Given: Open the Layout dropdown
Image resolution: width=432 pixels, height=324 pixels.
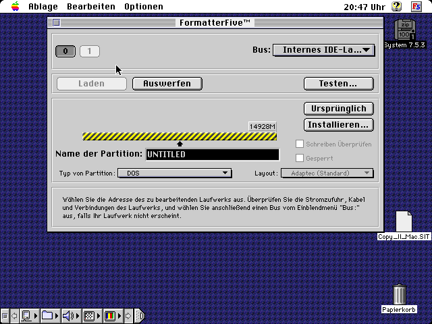Looking at the screenshot, I should (x=327, y=173).
